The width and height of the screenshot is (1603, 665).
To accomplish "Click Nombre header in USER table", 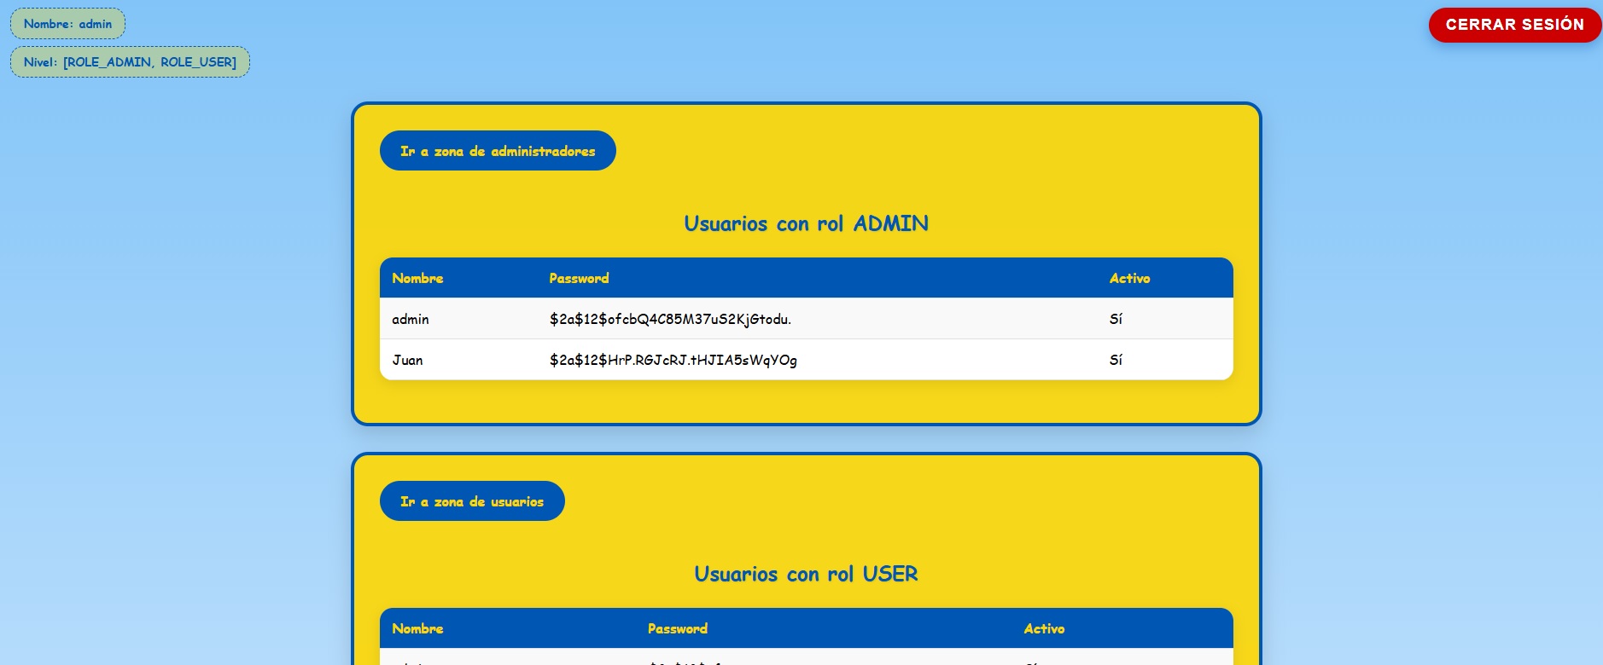I will 417,628.
